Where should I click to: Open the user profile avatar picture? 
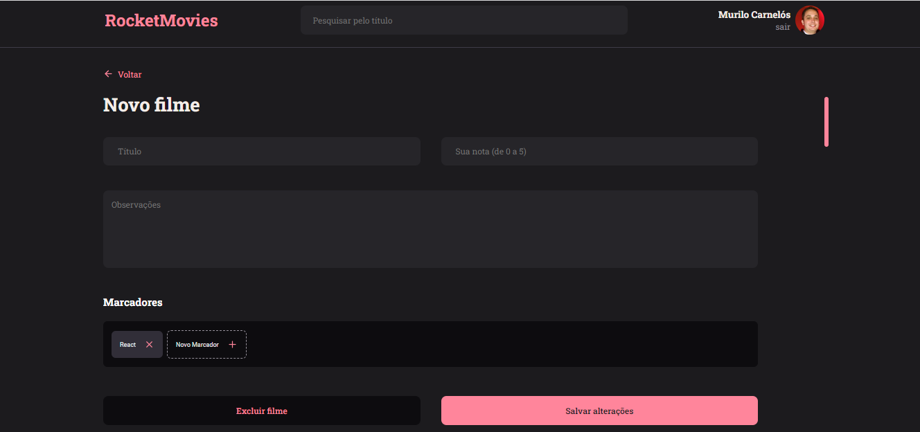811,20
